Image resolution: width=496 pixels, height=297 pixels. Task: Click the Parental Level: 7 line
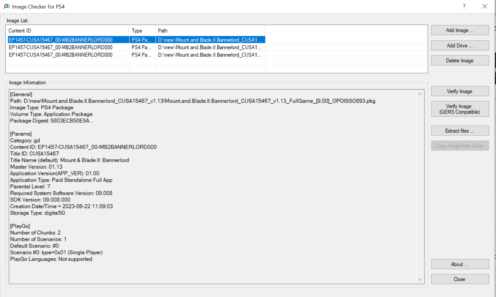pyautogui.click(x=30, y=186)
